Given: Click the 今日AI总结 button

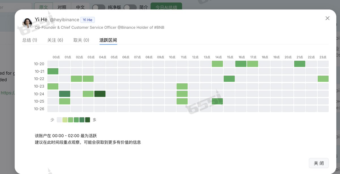Looking at the screenshot, I should 166,7.
